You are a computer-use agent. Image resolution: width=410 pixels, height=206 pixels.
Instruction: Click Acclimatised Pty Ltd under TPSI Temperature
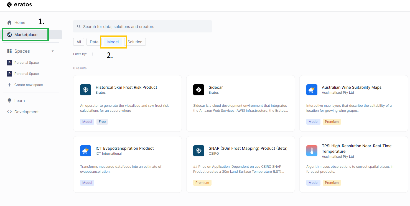click(x=338, y=157)
